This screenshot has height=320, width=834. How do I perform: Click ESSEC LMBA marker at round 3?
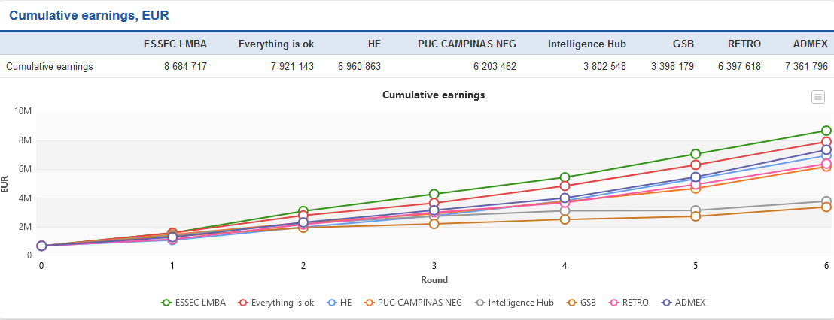434,194
